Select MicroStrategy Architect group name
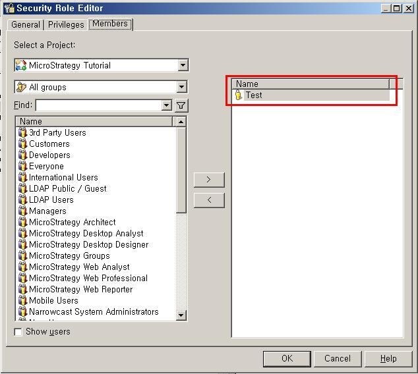This screenshot has height=374, width=418. 73,222
